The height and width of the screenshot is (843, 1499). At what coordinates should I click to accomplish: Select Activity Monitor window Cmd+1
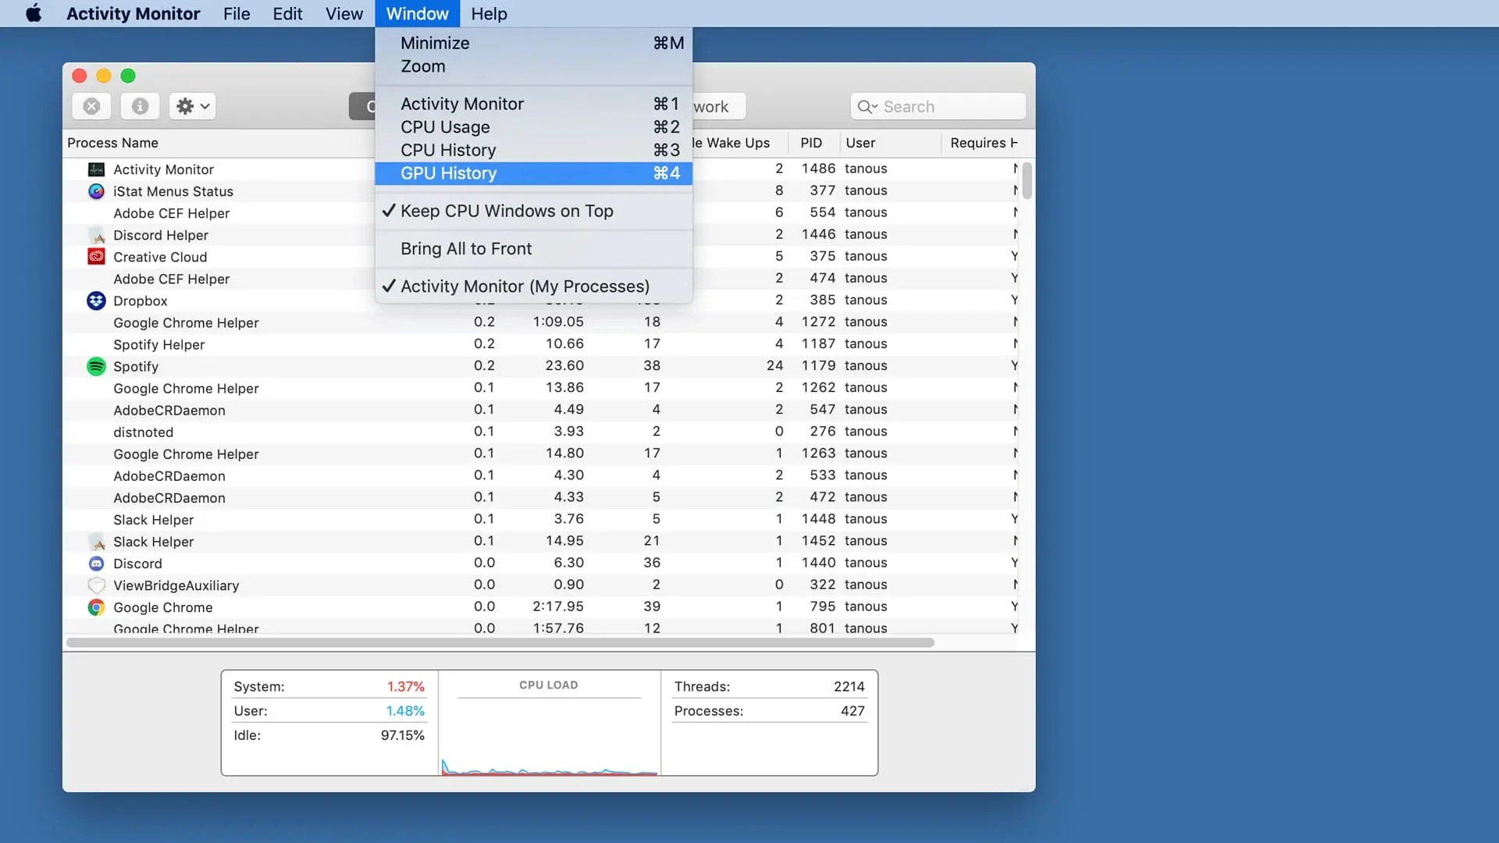pyautogui.click(x=462, y=104)
